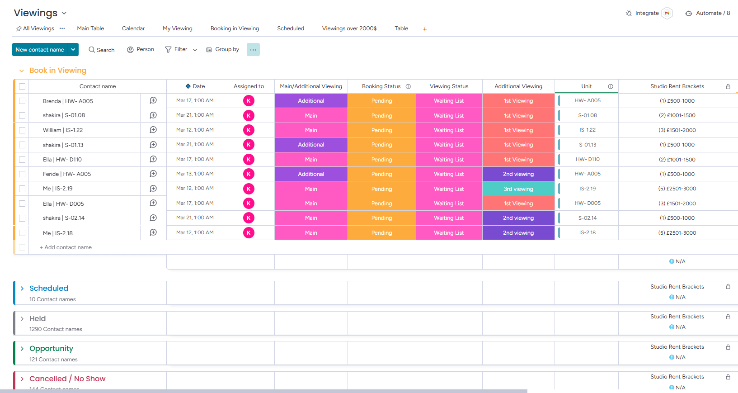Click £2501-3000 bracket for Me | IS-2.18
The image size is (738, 393).
[677, 233]
